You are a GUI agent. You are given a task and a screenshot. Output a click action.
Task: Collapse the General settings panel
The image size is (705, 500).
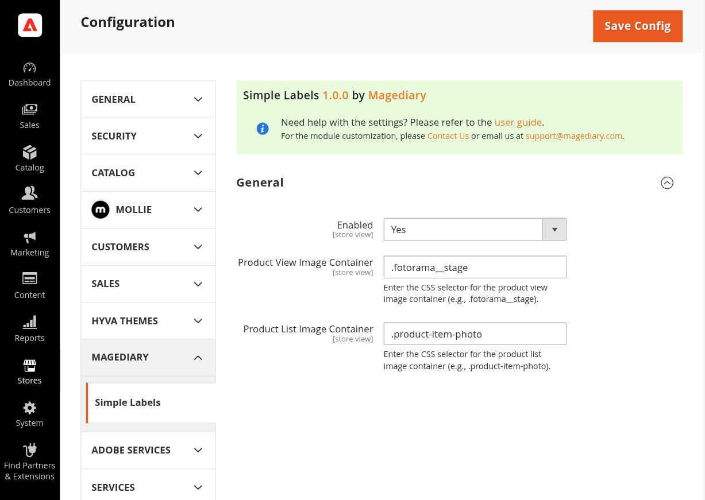[x=667, y=183]
